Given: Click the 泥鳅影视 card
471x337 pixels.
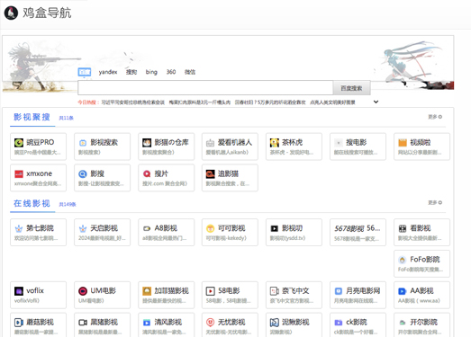Looking at the screenshot, I should click(294, 325).
